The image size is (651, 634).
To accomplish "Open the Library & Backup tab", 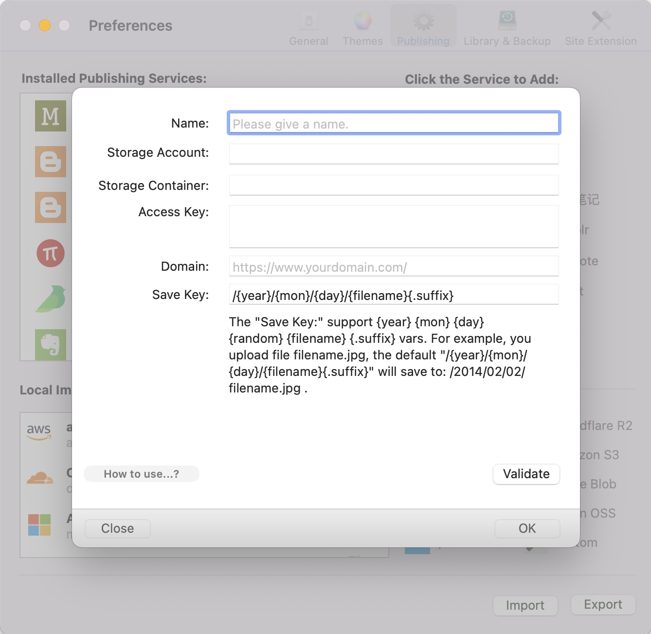I will [507, 29].
